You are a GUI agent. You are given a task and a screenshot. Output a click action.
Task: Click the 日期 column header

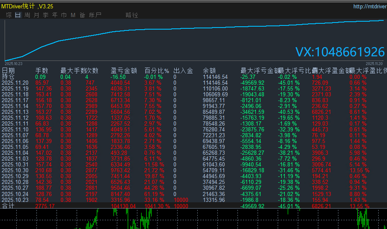pyautogui.click(x=8, y=71)
